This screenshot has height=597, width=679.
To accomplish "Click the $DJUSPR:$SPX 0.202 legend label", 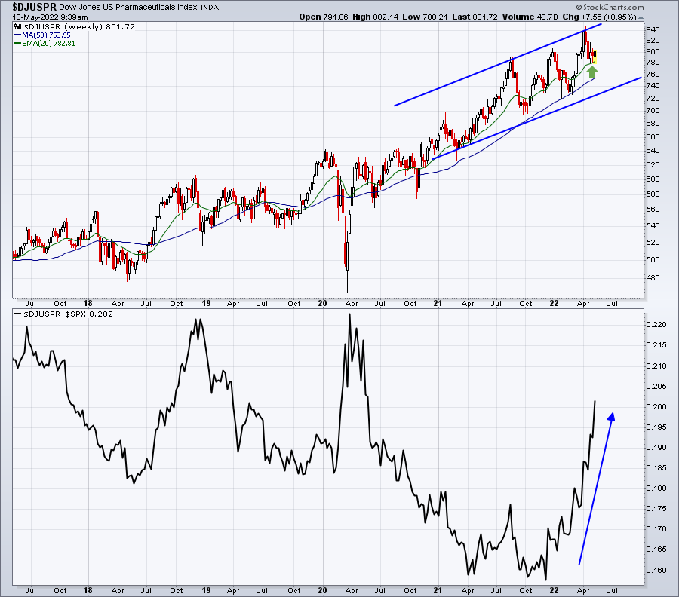I will click(68, 314).
